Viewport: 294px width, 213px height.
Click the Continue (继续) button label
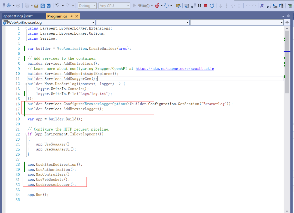tap(144, 6)
